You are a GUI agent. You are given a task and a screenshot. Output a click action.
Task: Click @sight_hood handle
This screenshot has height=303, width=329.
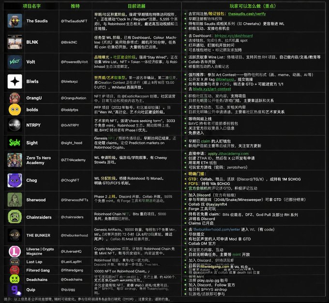(x=71, y=143)
